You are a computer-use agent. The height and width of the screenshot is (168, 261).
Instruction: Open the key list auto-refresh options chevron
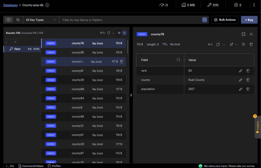click(113, 33)
